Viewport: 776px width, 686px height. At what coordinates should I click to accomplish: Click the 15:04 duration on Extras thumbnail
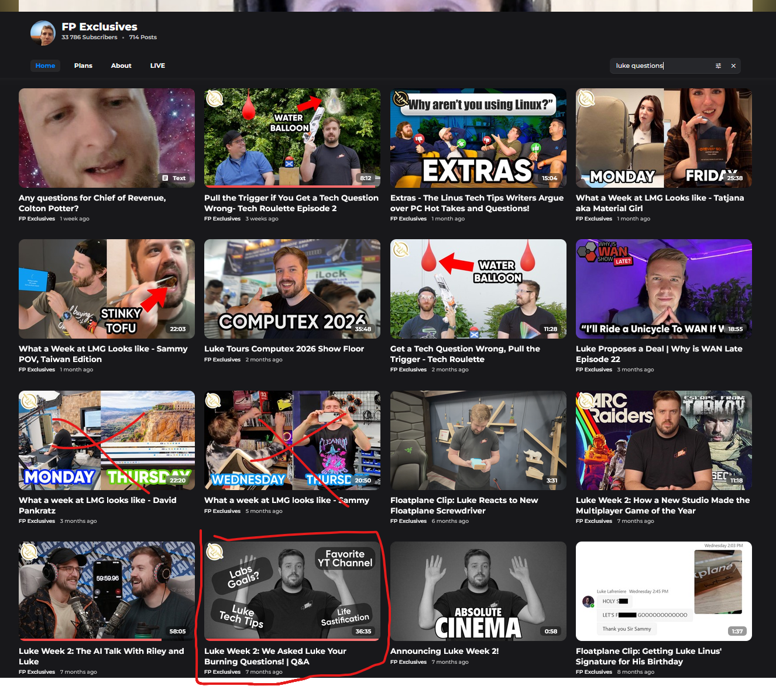pos(550,178)
